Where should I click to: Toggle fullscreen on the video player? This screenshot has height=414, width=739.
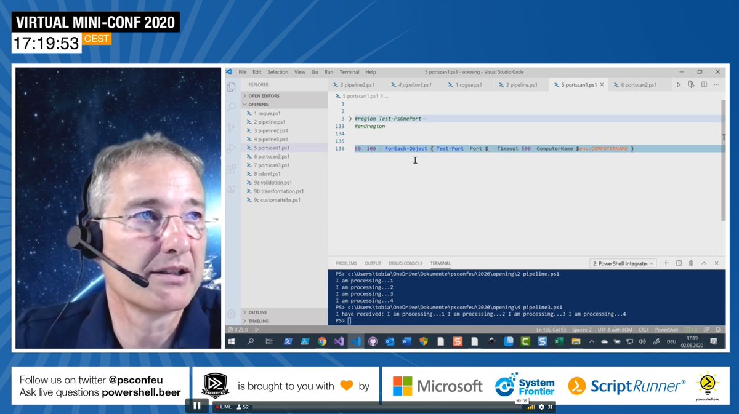(551, 407)
